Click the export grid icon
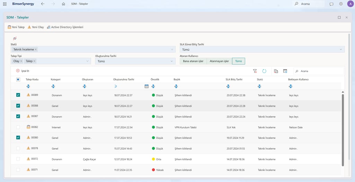 tap(276, 71)
